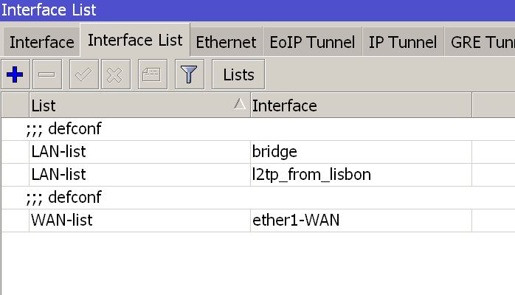Image resolution: width=515 pixels, height=295 pixels.
Task: Select the Interface List tab
Action: click(135, 40)
